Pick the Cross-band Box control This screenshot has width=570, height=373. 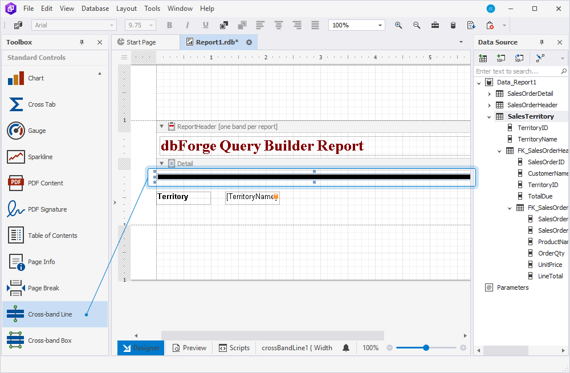(55, 340)
